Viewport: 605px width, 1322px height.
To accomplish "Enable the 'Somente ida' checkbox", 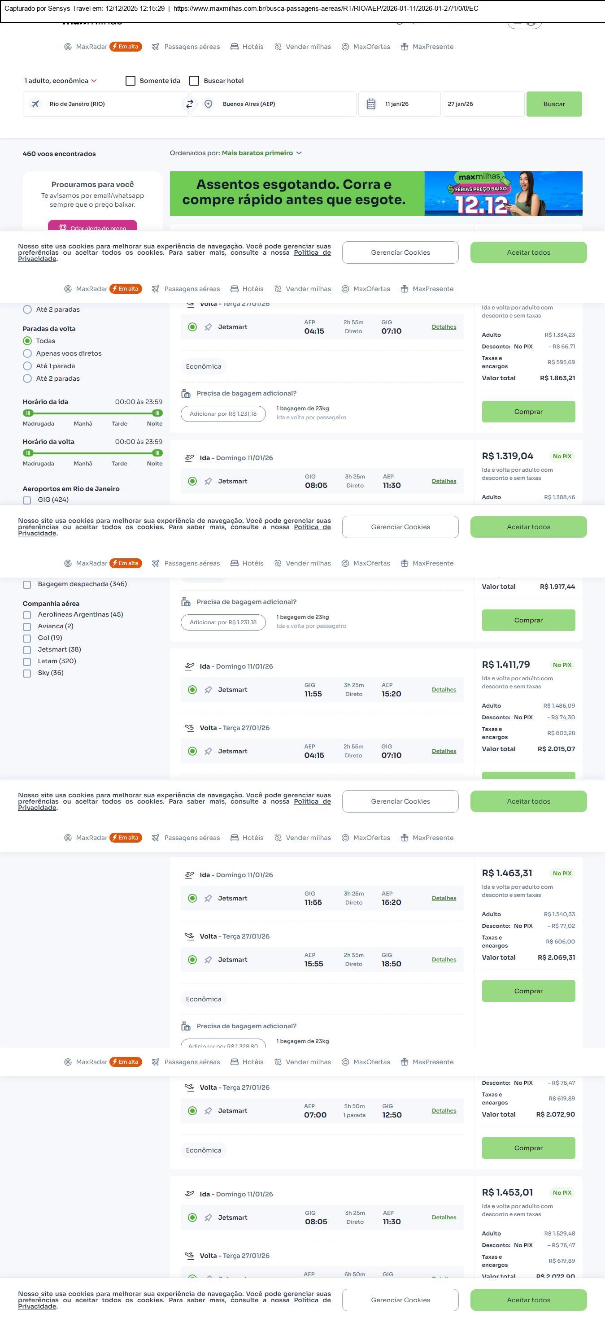I will click(131, 81).
